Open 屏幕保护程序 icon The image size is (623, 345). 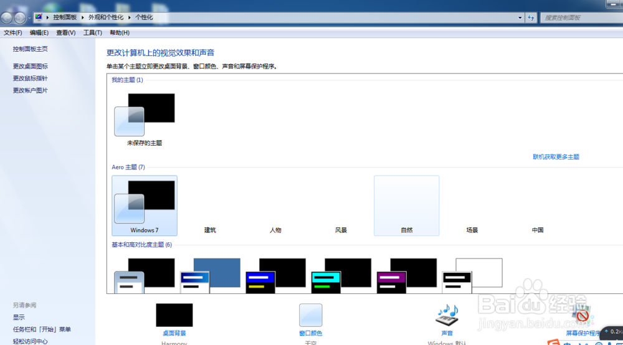(582, 315)
